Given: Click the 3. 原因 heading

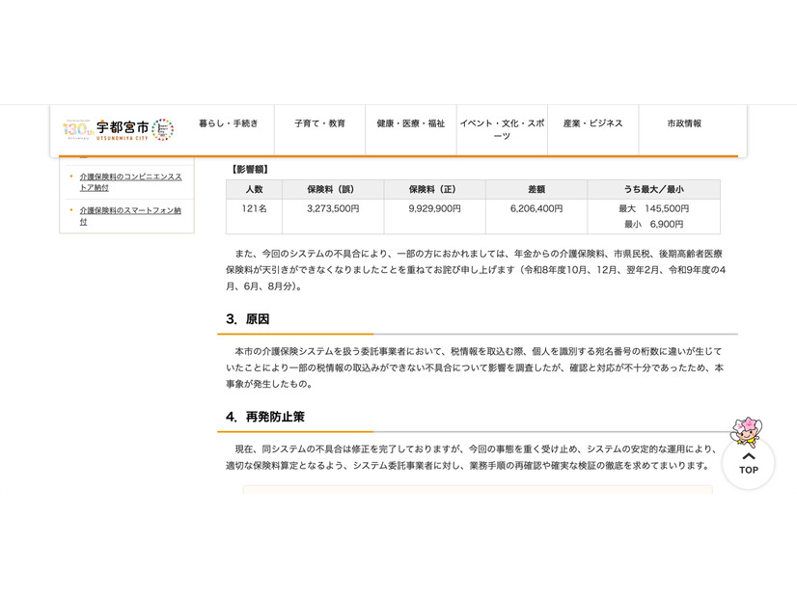Looking at the screenshot, I should click(248, 319).
